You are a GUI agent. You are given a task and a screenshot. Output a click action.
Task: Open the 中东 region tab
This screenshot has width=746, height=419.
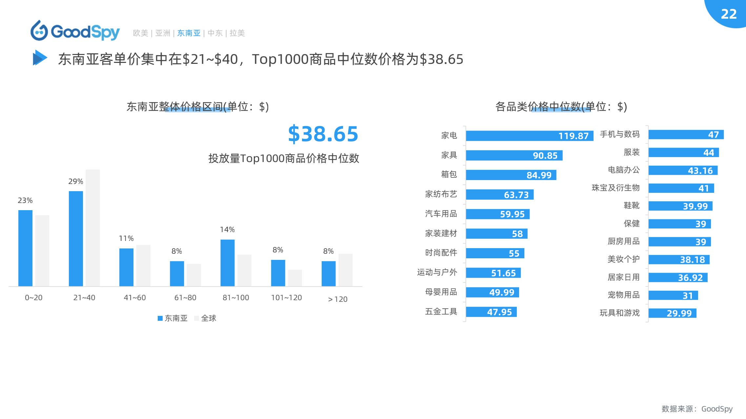215,33
